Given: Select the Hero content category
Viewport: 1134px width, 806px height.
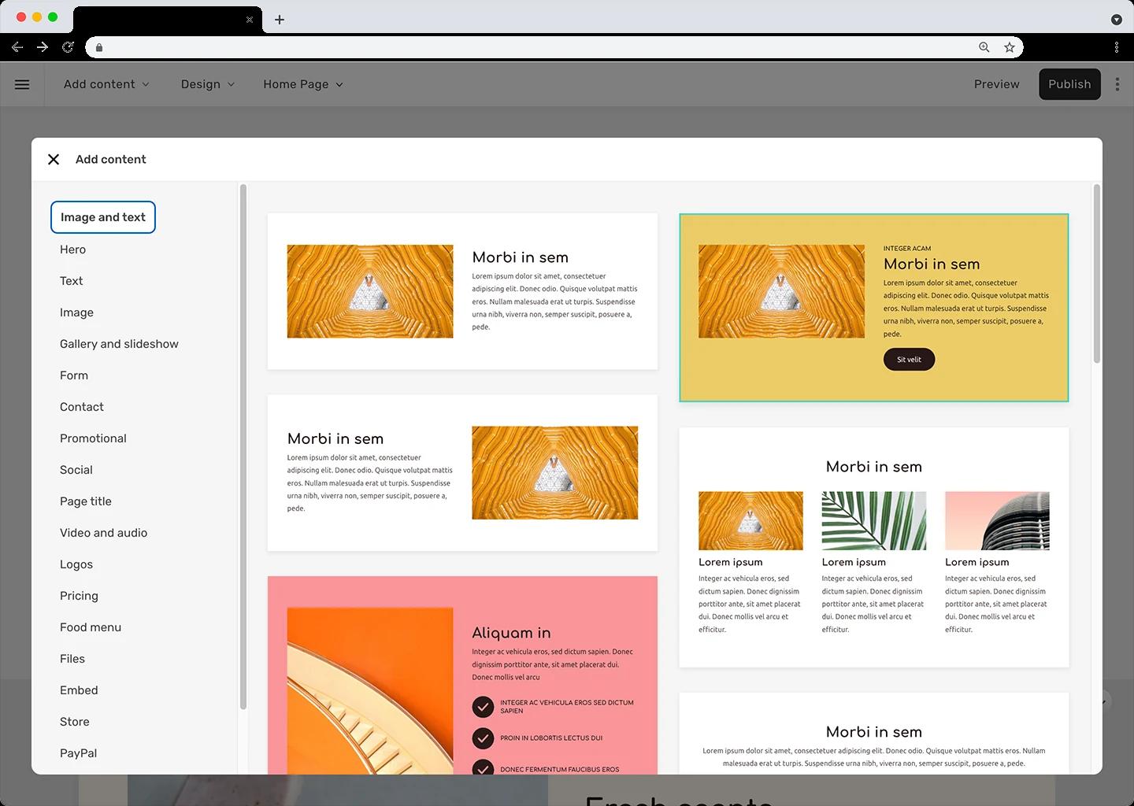Looking at the screenshot, I should pyautogui.click(x=72, y=250).
